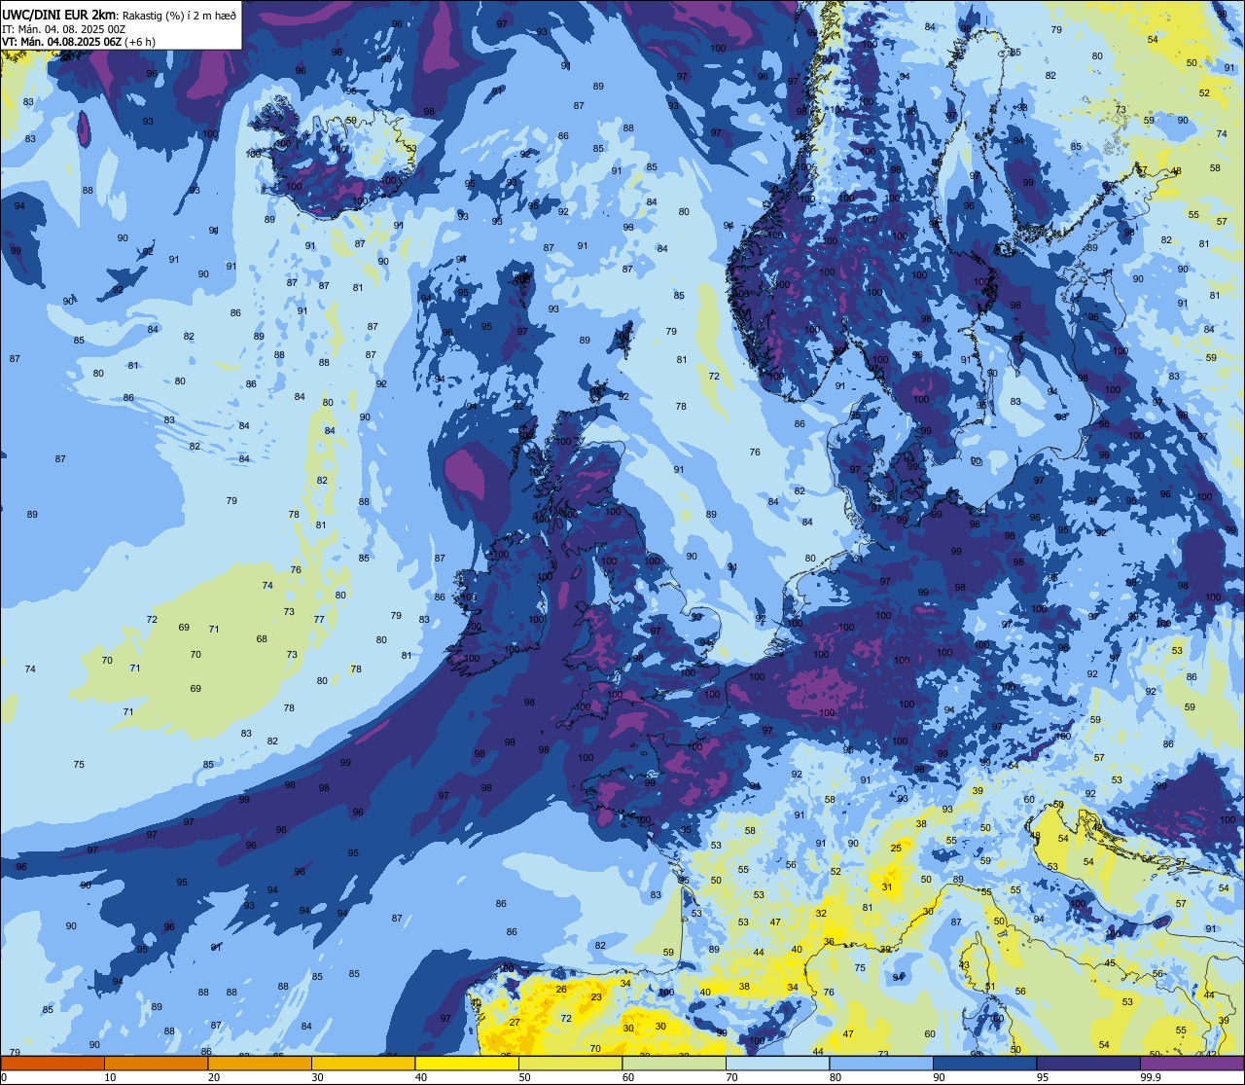This screenshot has width=1245, height=1085.
Task: Click the '45' humidity value in central Italy
Action: [1109, 962]
